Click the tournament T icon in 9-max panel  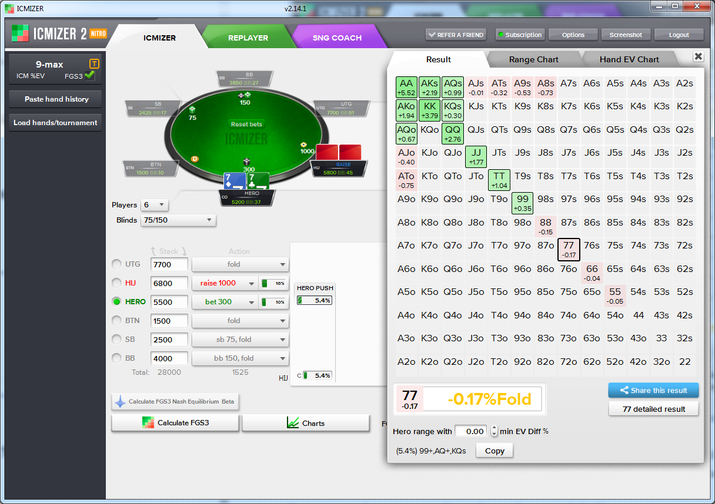click(x=94, y=64)
